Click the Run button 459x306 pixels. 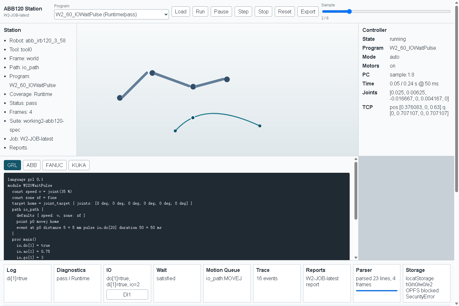click(x=200, y=11)
